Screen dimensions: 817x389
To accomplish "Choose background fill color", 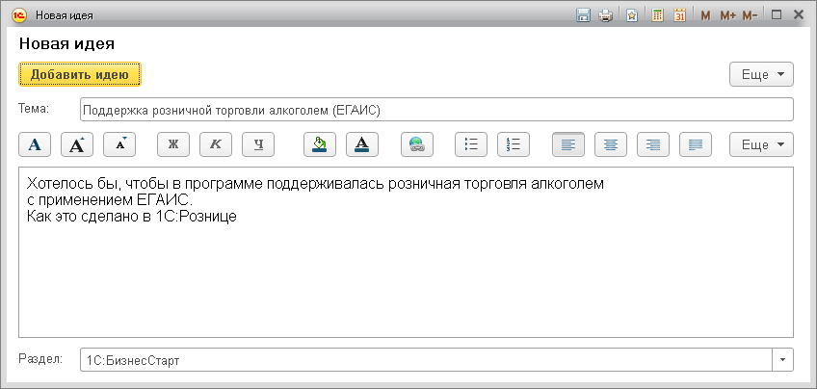I will coord(320,144).
